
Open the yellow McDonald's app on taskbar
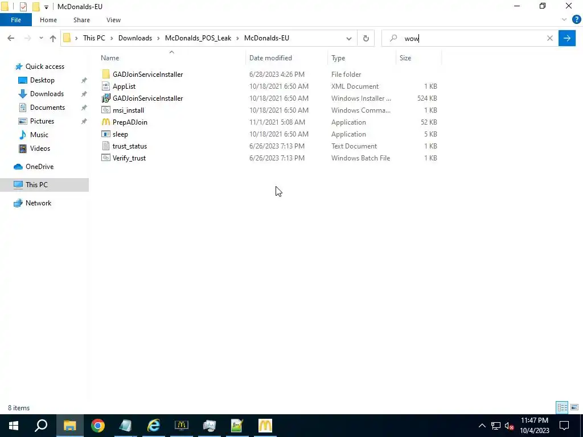(265, 426)
